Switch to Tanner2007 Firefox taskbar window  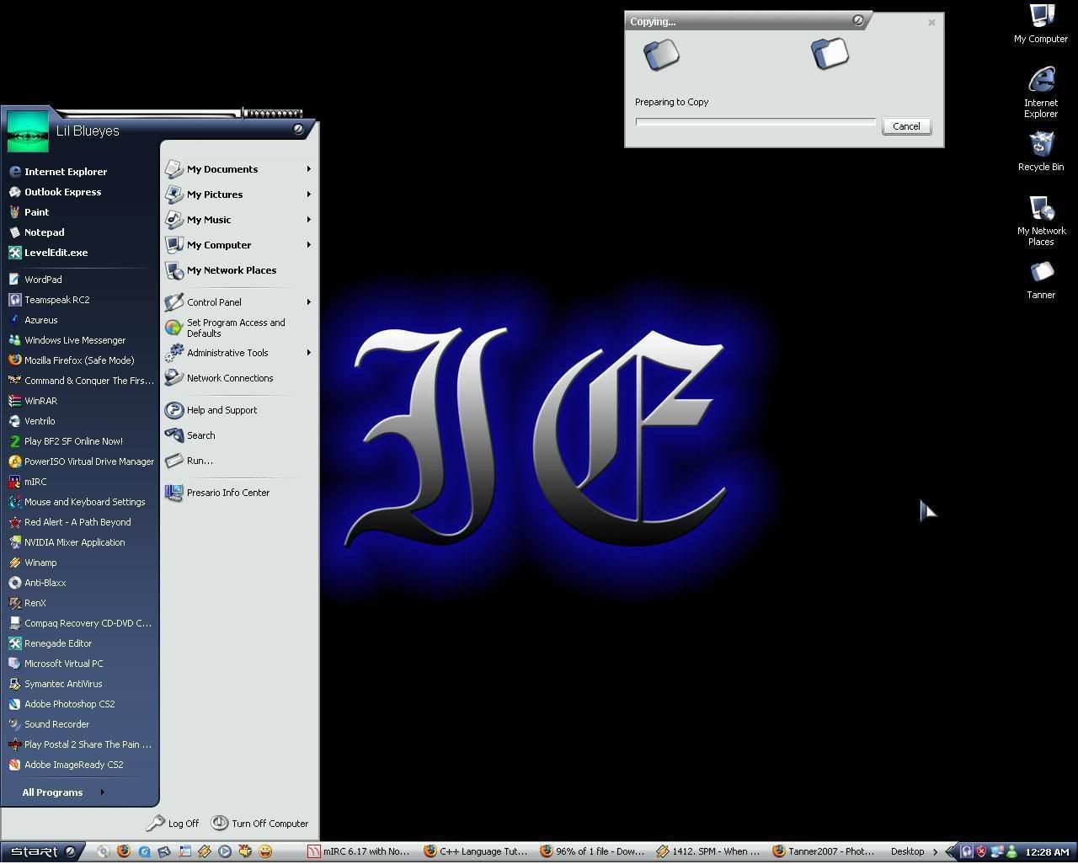pyautogui.click(x=824, y=851)
